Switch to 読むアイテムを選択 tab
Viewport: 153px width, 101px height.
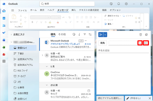point(110,98)
